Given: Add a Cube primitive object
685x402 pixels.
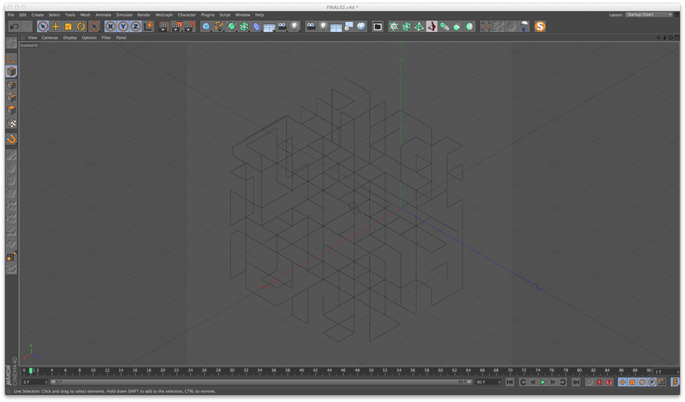Looking at the screenshot, I should tap(206, 27).
